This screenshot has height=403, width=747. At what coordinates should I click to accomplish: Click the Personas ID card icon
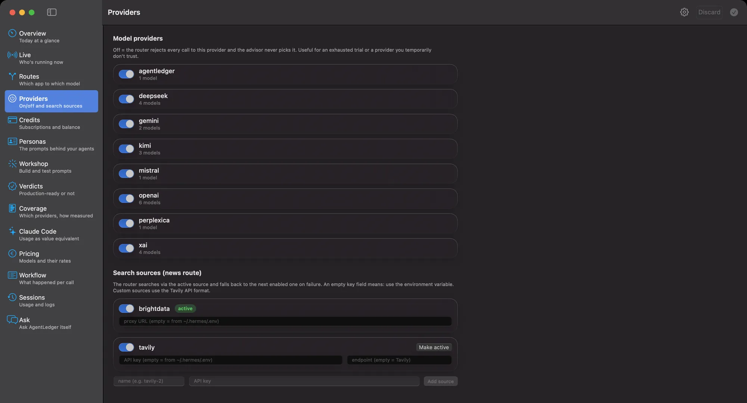click(x=12, y=141)
